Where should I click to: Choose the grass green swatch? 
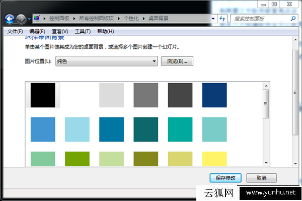[77, 159]
